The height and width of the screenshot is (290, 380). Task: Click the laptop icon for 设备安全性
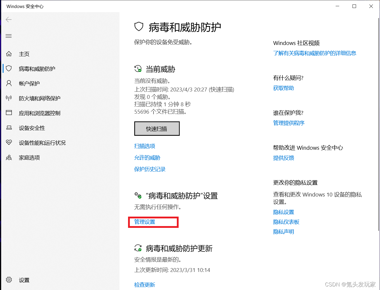9,128
